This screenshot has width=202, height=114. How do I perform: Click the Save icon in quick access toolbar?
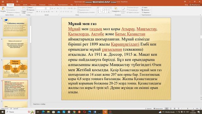pos(3,2)
